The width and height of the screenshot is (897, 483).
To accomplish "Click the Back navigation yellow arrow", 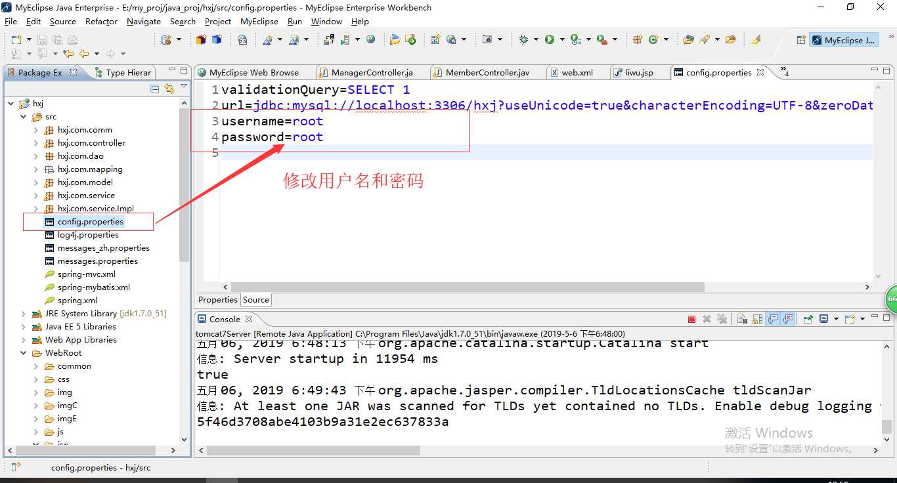I will (84, 54).
